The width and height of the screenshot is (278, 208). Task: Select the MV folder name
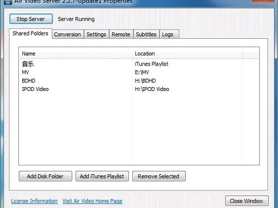pos(26,72)
